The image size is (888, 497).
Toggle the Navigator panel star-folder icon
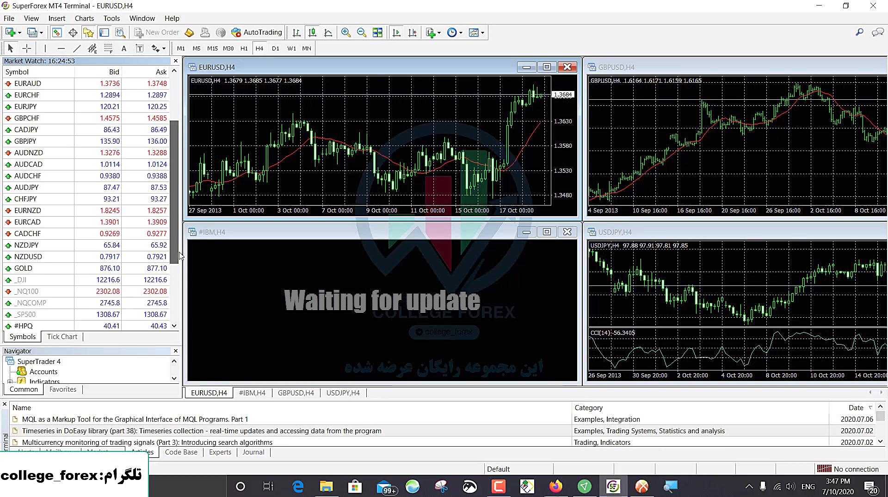click(x=88, y=32)
